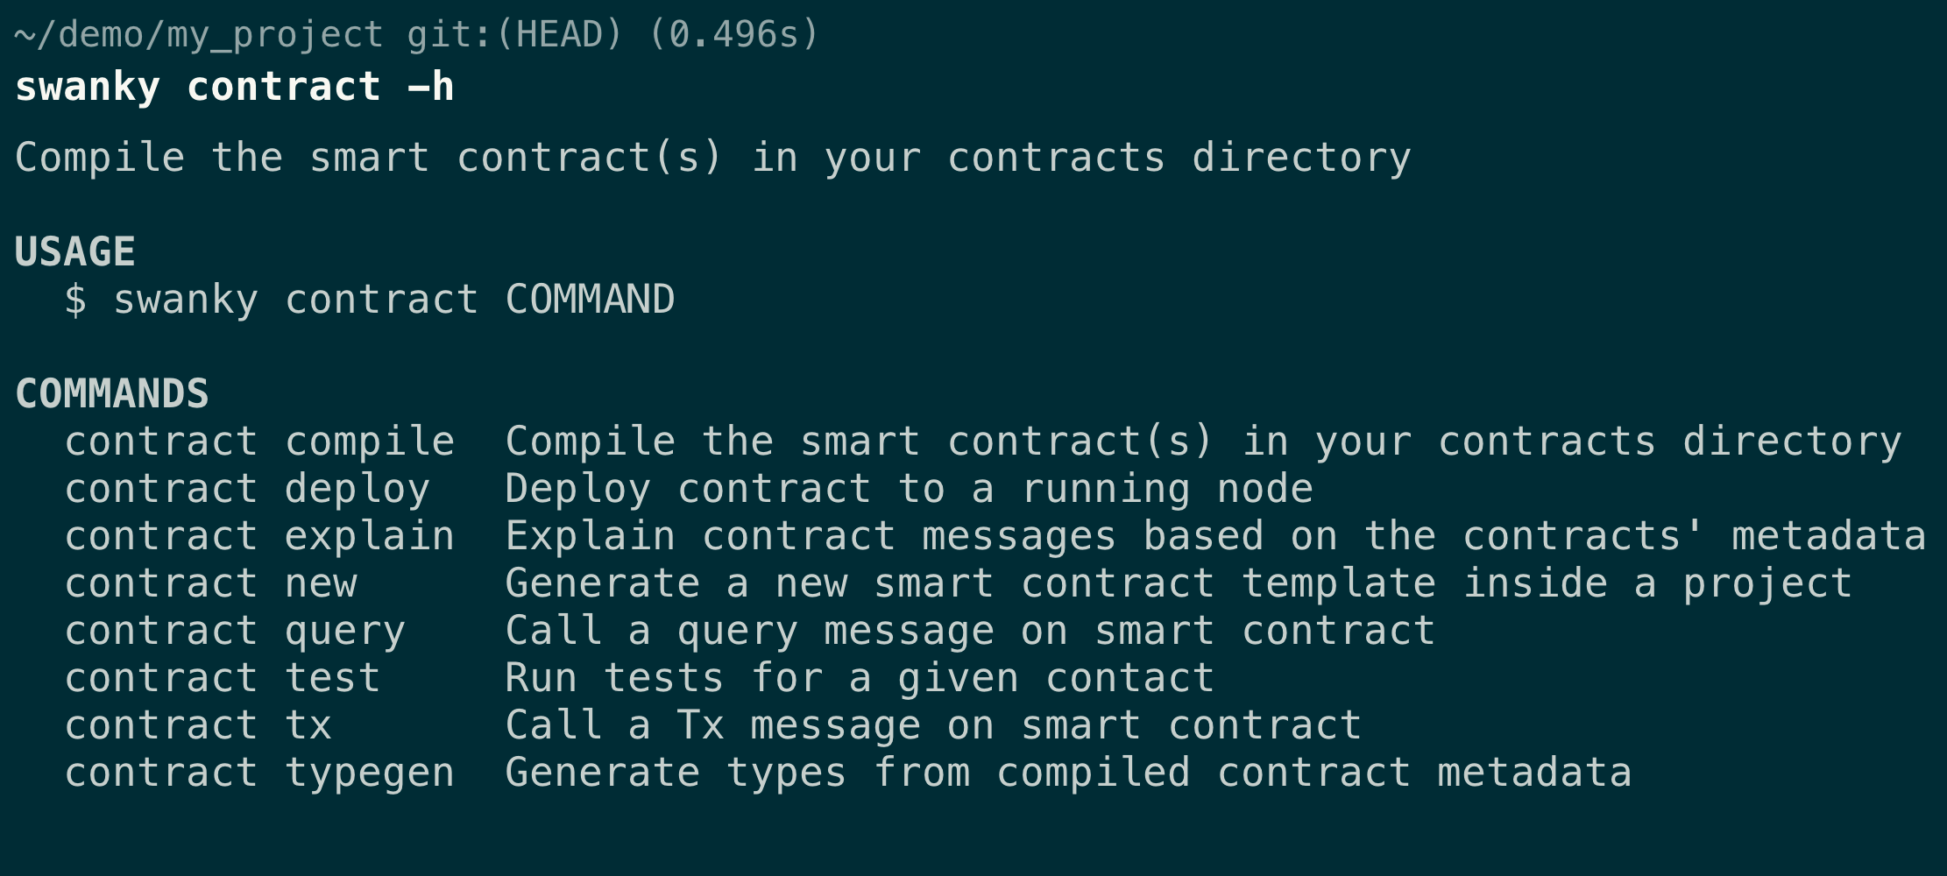
Task: Click the "Call a query message on smart contract" text
Action: point(970,631)
